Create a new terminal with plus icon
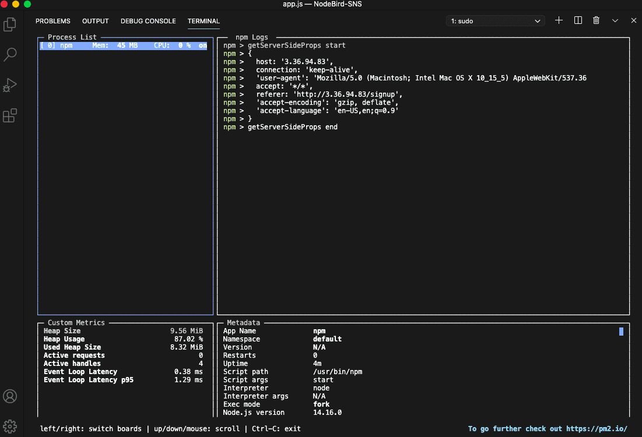Viewport: 642px width, 437px height. pyautogui.click(x=559, y=20)
